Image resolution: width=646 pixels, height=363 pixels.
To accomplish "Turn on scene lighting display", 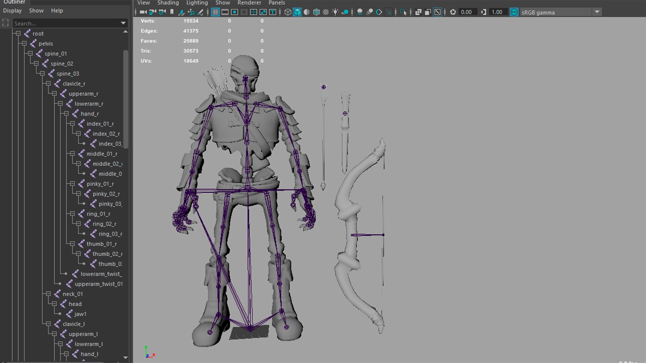I will [x=335, y=12].
